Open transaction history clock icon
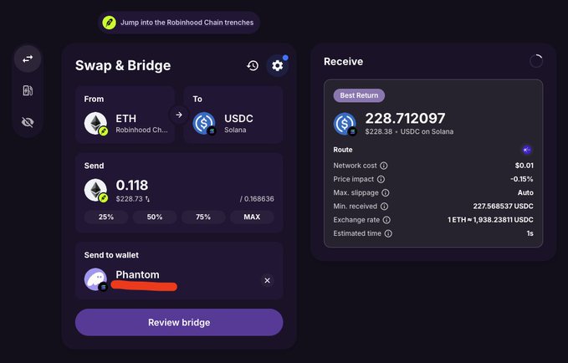 coord(253,65)
